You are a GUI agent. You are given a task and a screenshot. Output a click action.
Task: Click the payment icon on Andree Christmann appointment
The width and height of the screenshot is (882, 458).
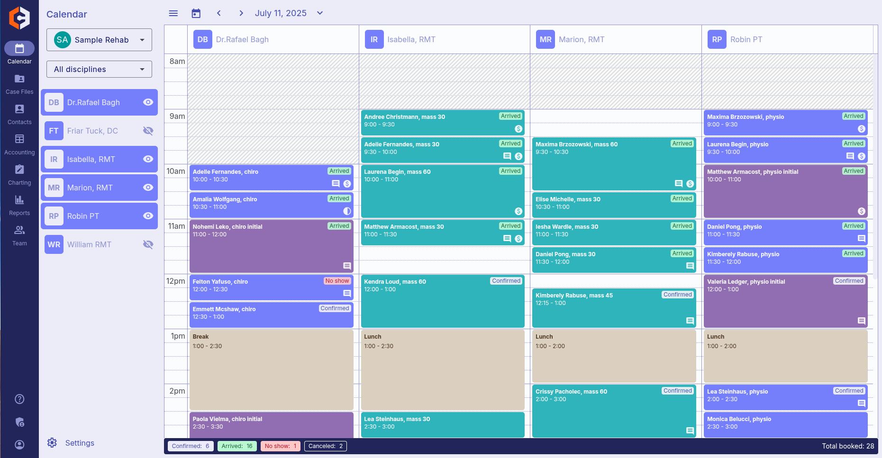pos(518,129)
